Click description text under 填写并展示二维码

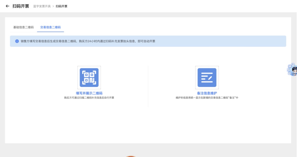coord(89,98)
